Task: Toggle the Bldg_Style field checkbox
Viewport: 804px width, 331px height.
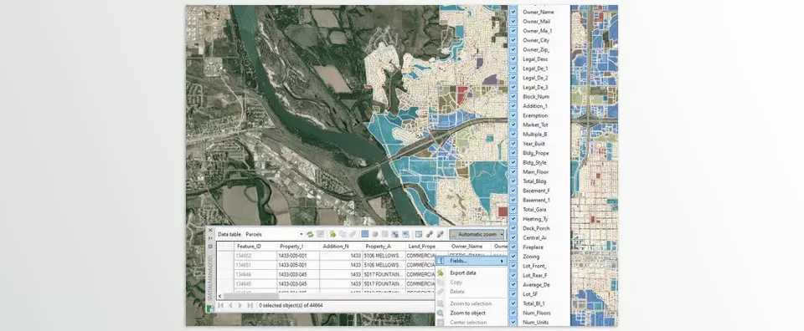Action: click(513, 162)
